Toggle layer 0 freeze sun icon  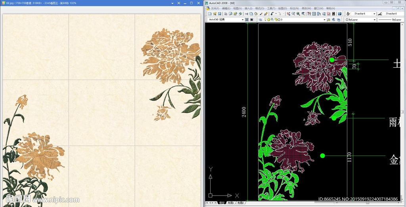click(268, 20)
